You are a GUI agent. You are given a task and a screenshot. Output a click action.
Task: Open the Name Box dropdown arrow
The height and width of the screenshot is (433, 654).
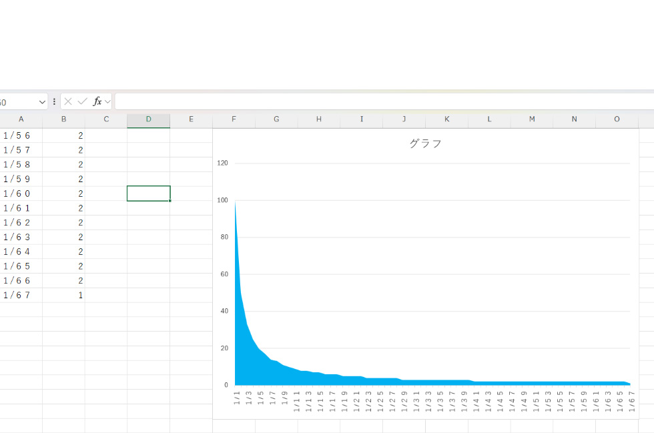click(42, 102)
